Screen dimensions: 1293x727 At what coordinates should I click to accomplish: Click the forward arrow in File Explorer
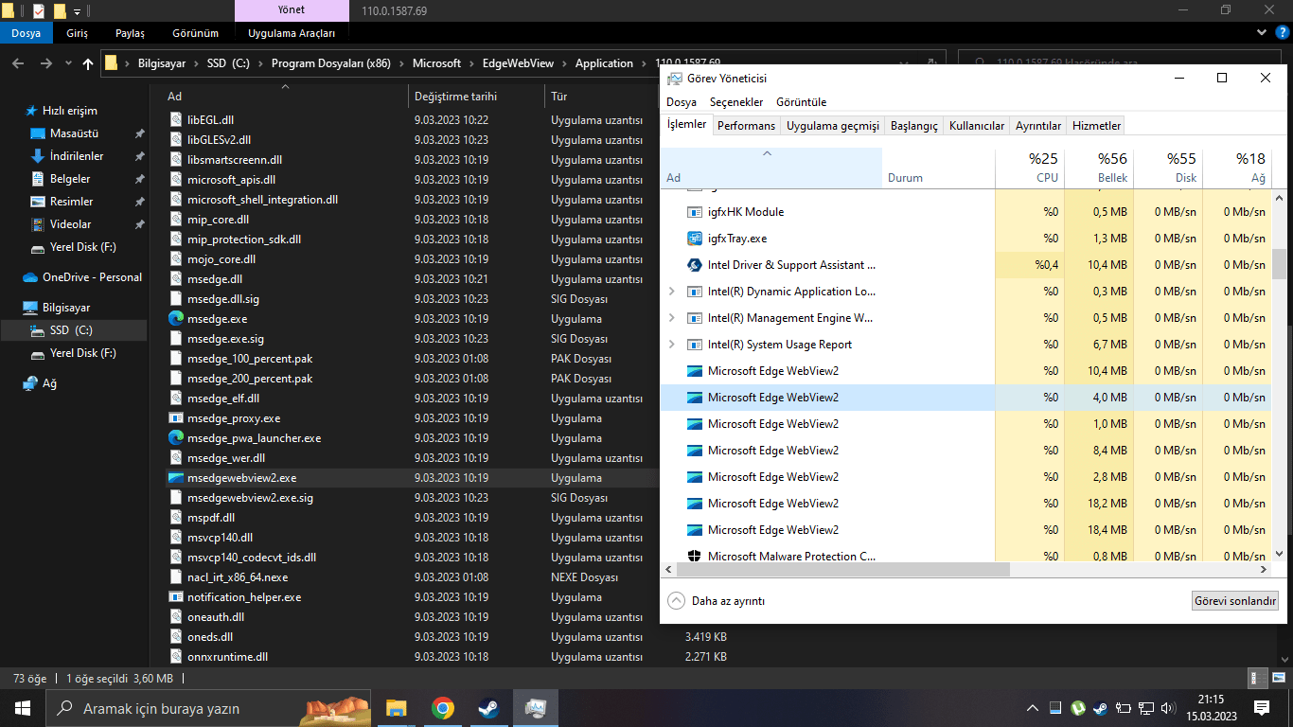[46, 63]
